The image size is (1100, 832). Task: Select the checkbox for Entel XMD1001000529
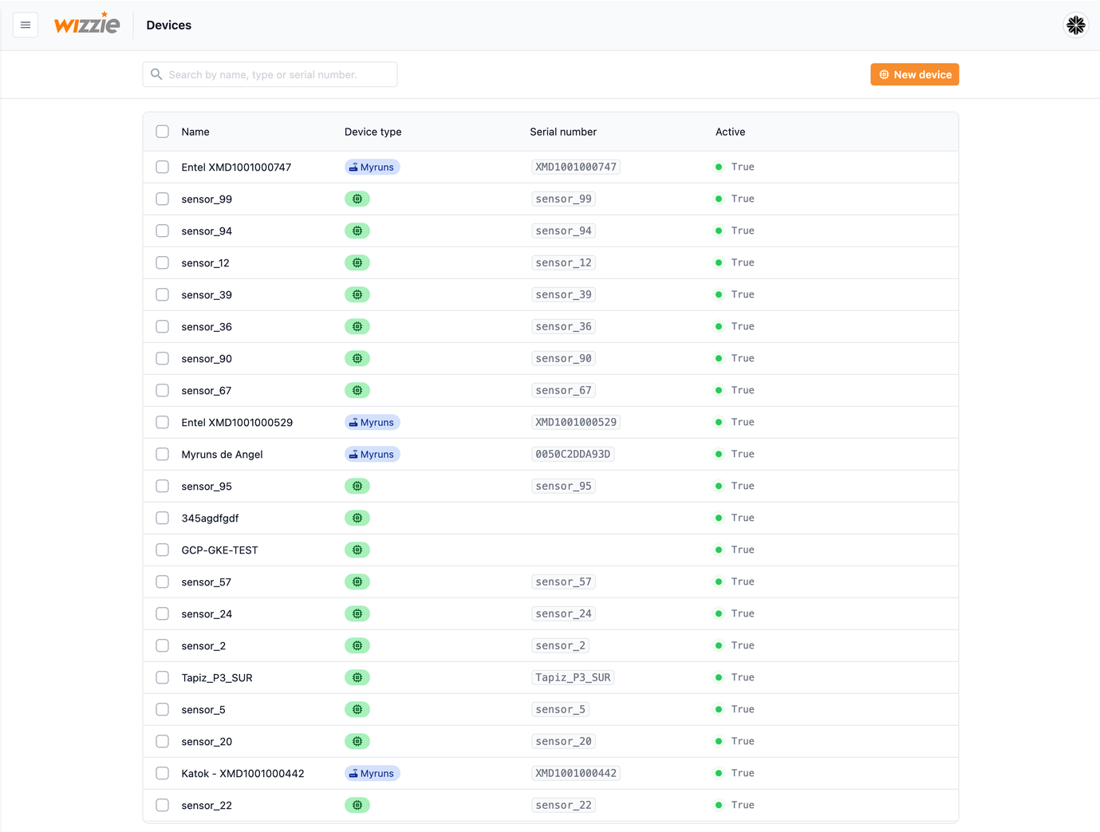click(x=163, y=423)
